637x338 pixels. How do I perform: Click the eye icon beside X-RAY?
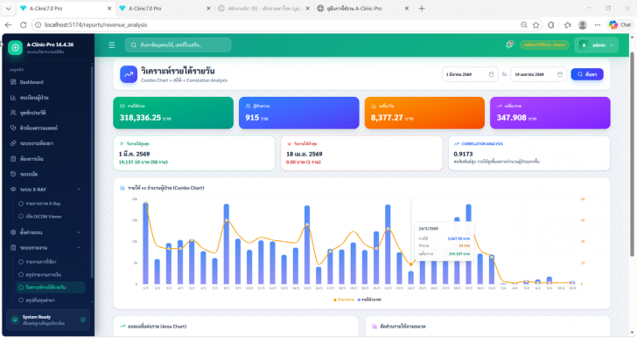coord(13,190)
